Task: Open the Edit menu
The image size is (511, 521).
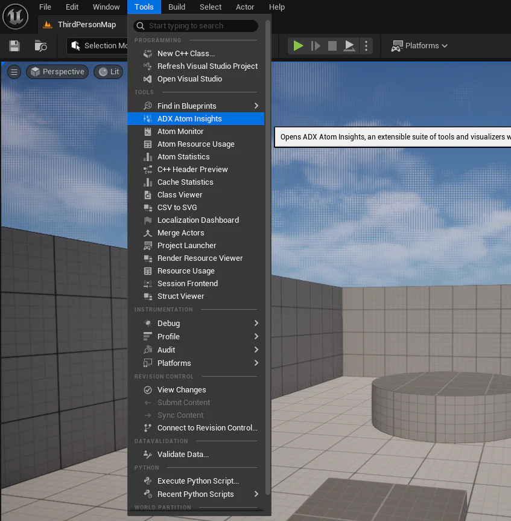Action: tap(72, 7)
